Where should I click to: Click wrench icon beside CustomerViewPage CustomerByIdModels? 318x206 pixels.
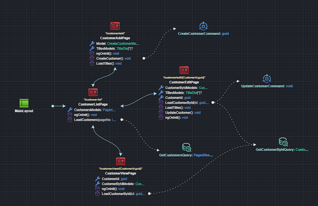point(97,184)
